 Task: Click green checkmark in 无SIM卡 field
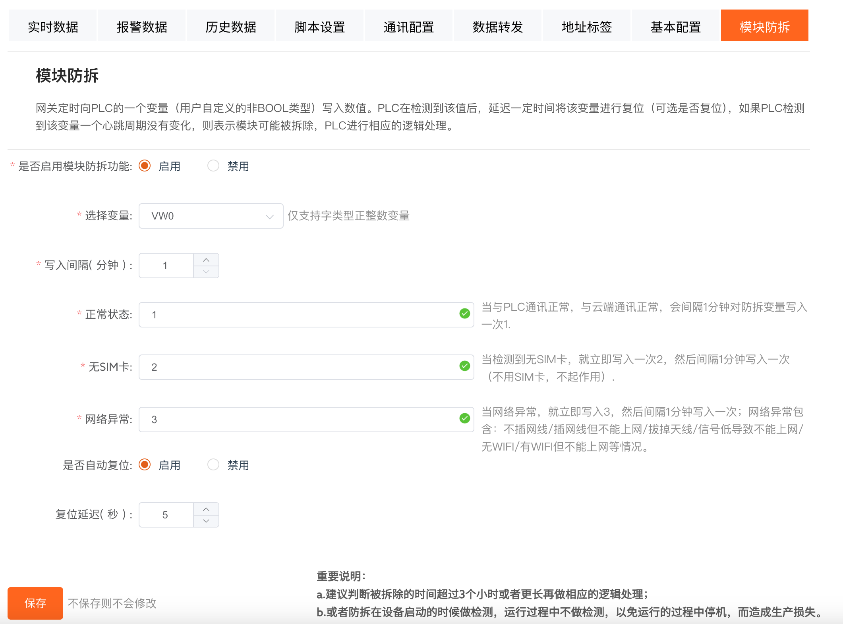point(464,366)
